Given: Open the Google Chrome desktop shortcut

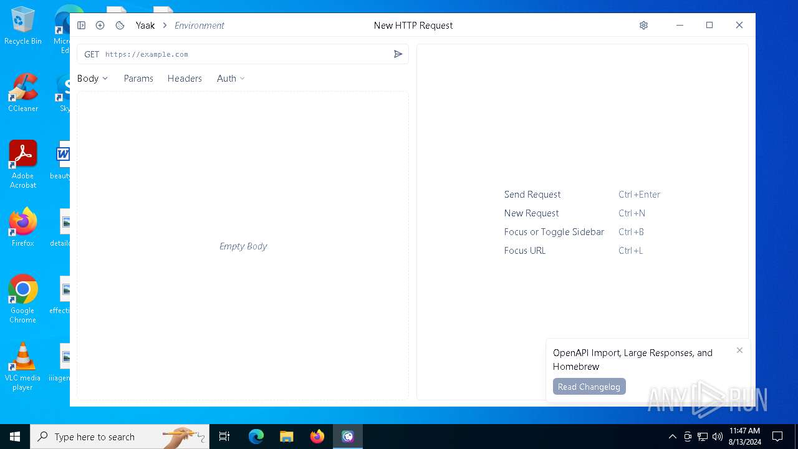Looking at the screenshot, I should pos(22,299).
